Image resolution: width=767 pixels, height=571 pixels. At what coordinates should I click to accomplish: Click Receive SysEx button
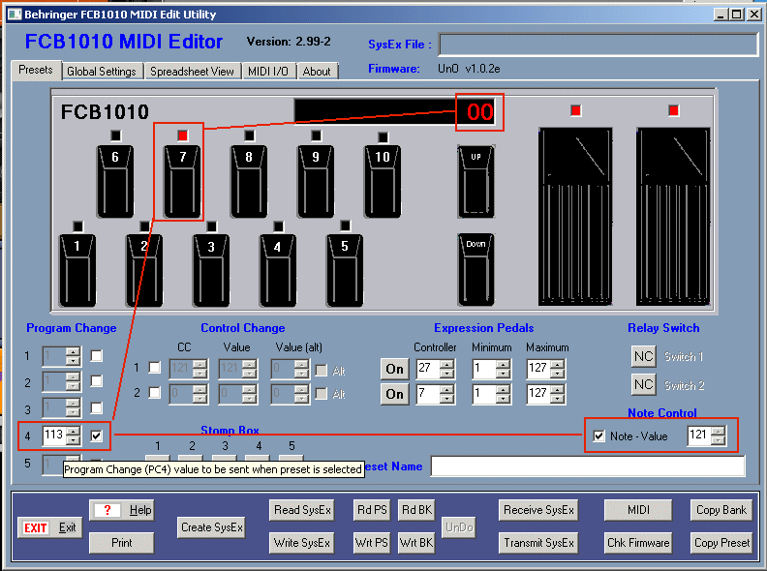pyautogui.click(x=538, y=510)
